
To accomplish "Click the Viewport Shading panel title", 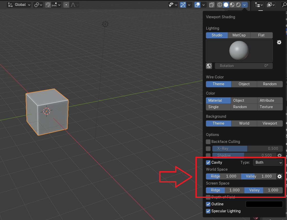I will 221,17.
